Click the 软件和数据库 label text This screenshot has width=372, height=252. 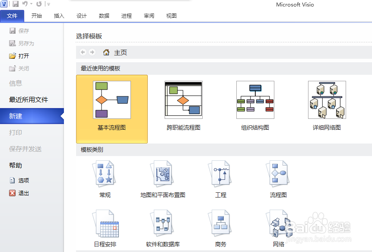(x=163, y=244)
